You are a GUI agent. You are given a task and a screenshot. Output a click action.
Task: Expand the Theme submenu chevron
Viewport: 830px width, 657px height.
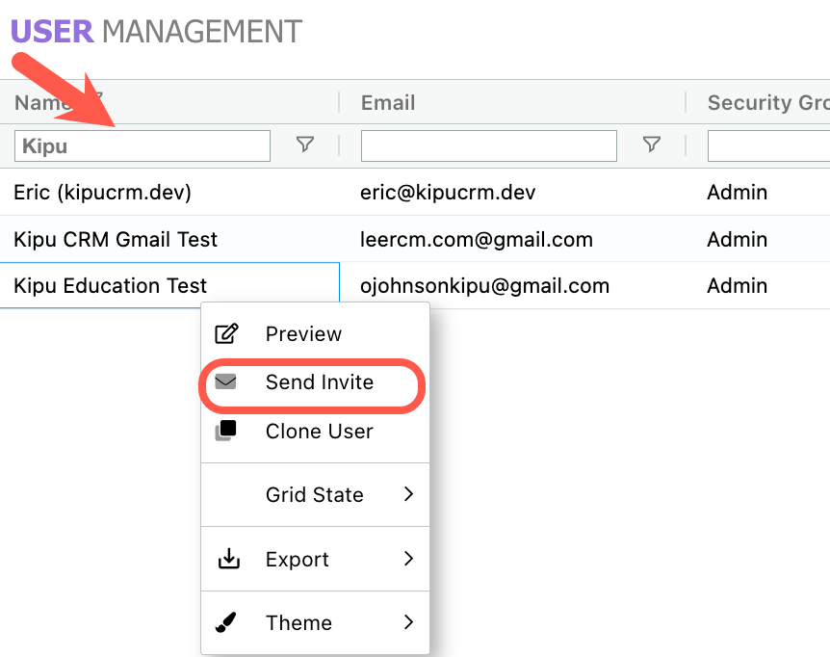(x=408, y=622)
